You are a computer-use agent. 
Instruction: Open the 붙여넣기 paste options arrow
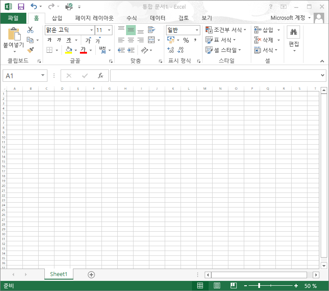(14, 51)
